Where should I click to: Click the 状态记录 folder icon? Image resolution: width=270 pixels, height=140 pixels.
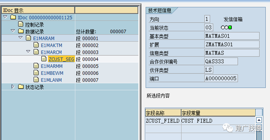pyautogui.click(x=21, y=86)
